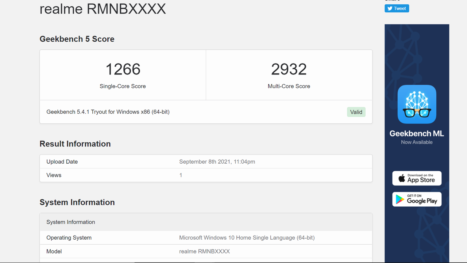Click the Views row label
The height and width of the screenshot is (263, 467).
click(54, 175)
